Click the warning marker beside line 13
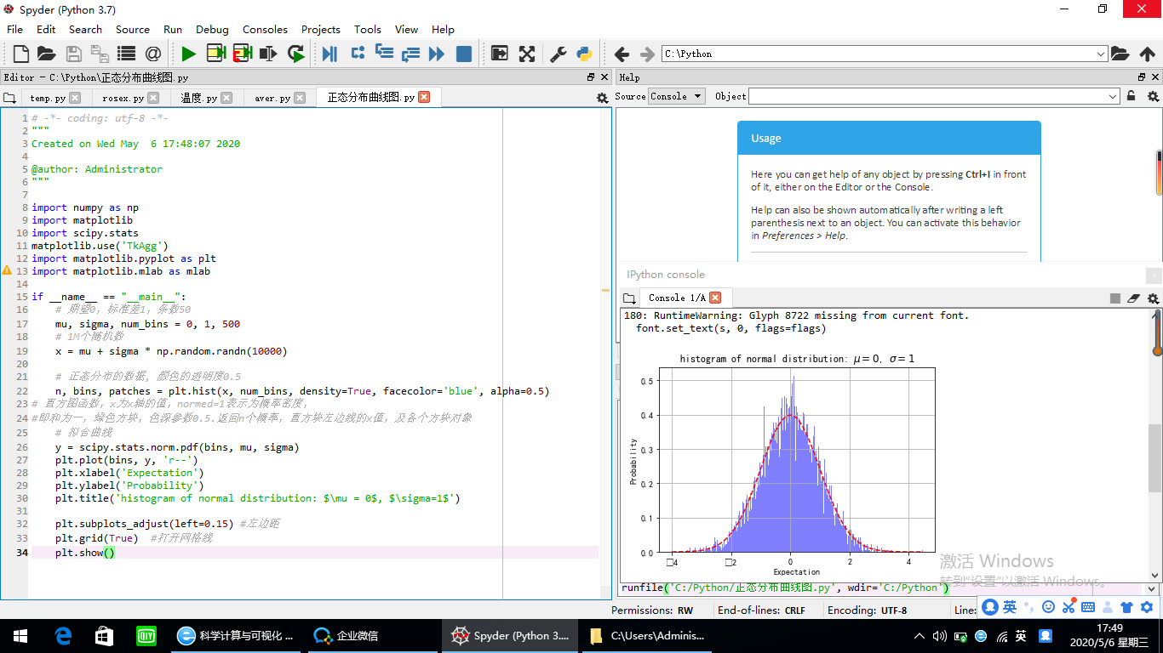 (7, 270)
